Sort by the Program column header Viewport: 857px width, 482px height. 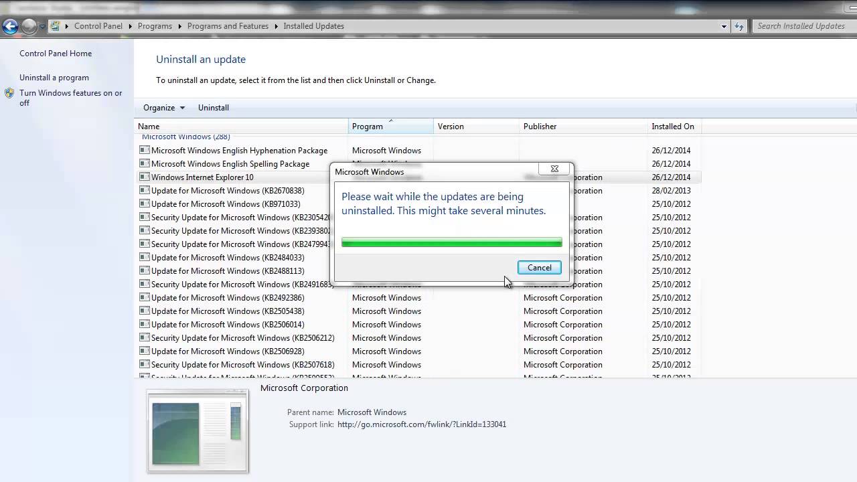click(391, 127)
